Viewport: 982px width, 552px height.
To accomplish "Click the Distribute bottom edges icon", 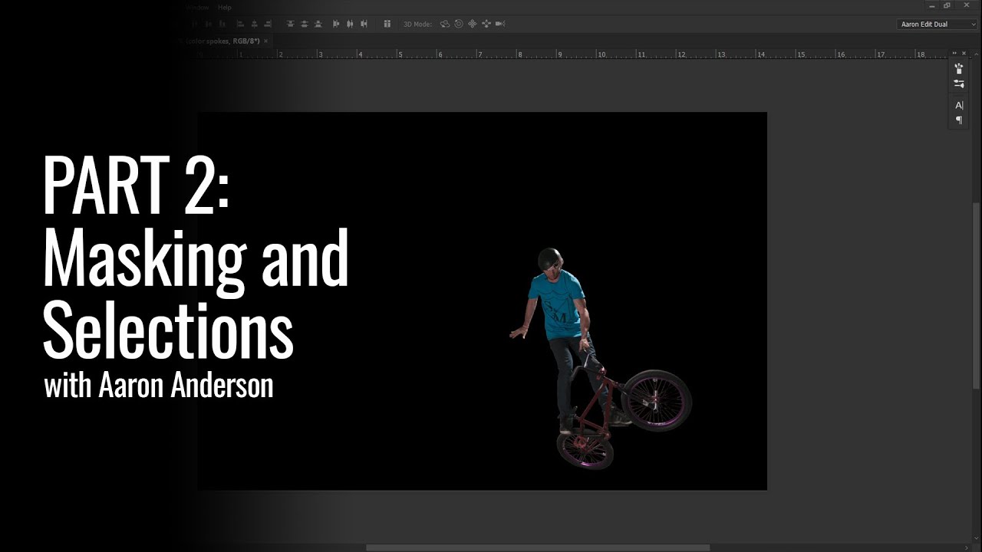I will [x=318, y=24].
